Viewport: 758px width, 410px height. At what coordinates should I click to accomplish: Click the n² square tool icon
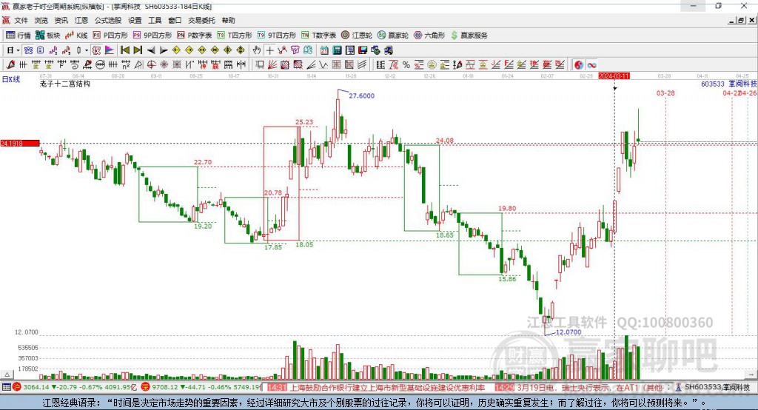click(x=126, y=65)
